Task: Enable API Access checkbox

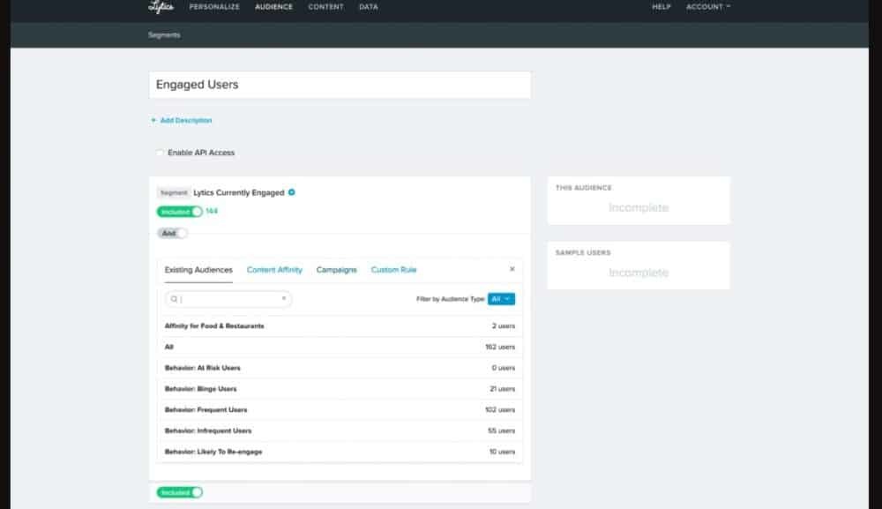Action: coord(161,153)
